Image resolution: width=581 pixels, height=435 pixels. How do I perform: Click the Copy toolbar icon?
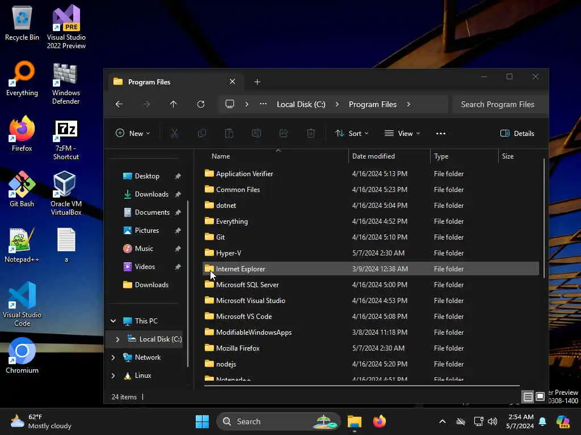pos(202,133)
